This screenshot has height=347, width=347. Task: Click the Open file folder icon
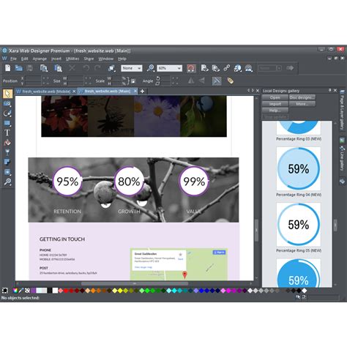point(19,68)
